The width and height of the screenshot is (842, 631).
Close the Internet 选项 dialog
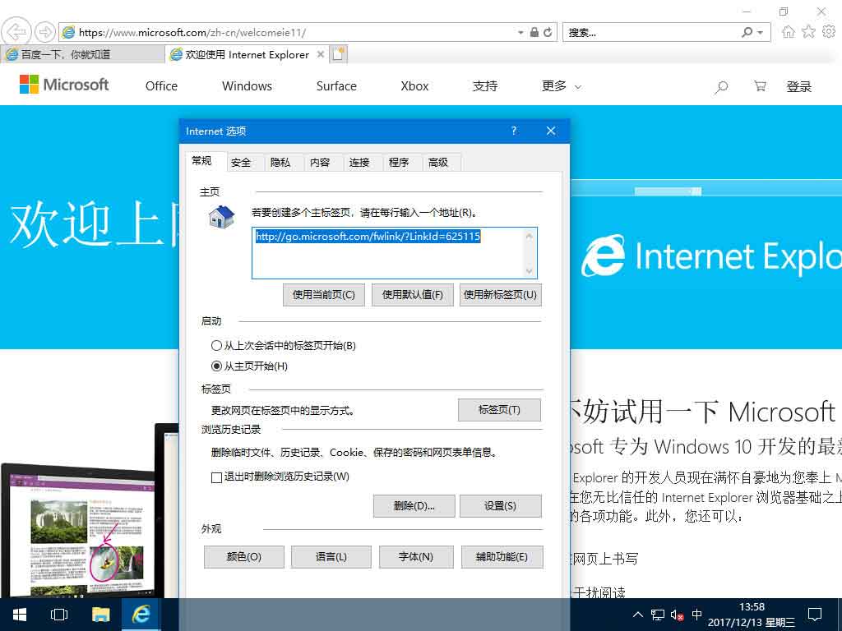coord(550,131)
